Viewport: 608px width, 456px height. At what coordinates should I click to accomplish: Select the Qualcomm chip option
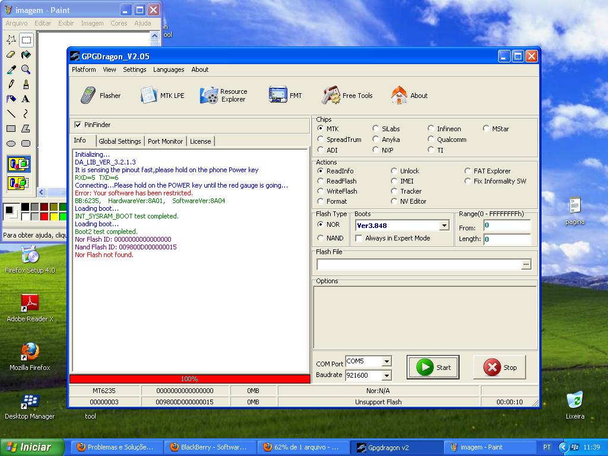[431, 139]
